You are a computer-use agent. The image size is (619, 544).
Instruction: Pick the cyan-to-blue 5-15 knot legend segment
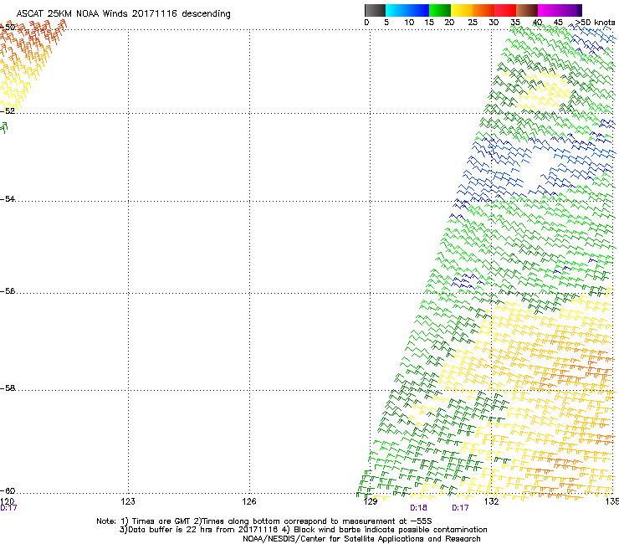(407, 10)
